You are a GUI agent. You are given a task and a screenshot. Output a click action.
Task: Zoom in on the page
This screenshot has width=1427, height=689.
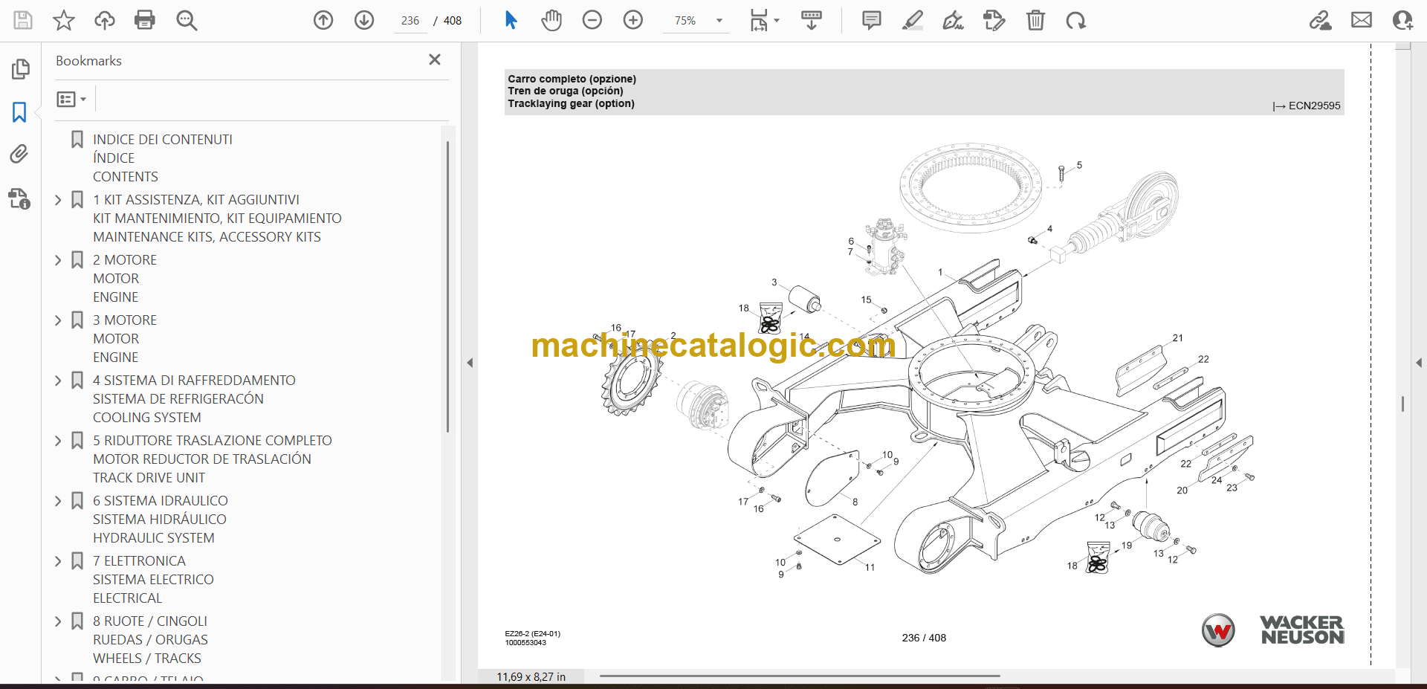tap(633, 20)
